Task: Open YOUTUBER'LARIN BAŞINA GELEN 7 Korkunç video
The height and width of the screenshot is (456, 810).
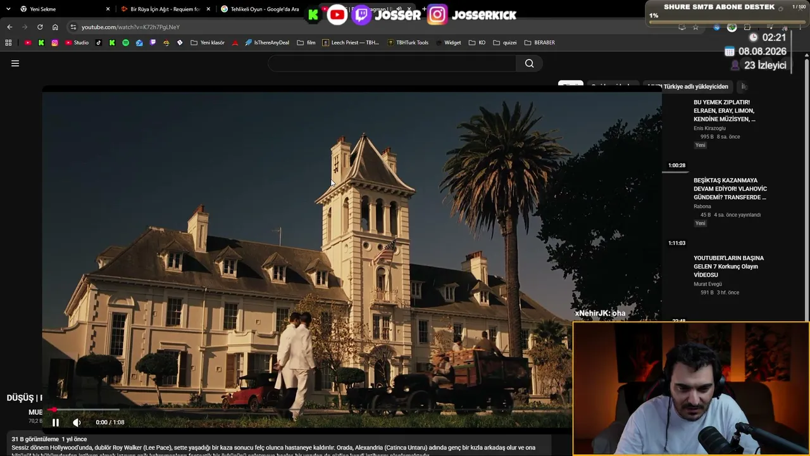Action: click(x=729, y=267)
